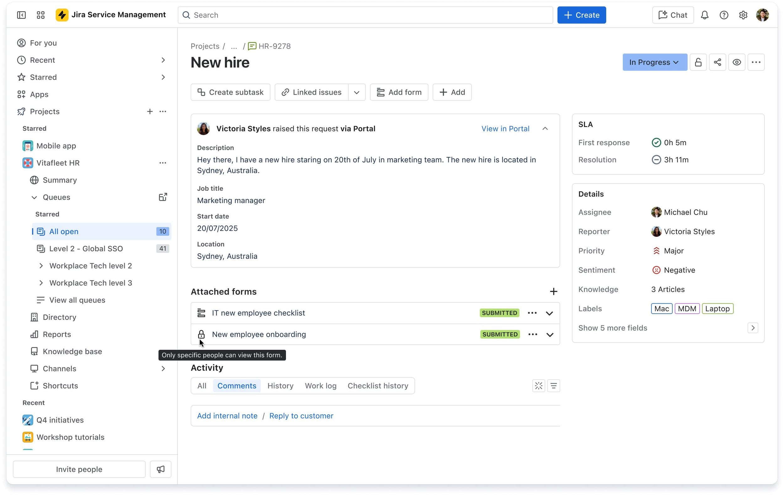Screen dimensions: 784x495
Task: Switch to the History activity tab
Action: 280,386
